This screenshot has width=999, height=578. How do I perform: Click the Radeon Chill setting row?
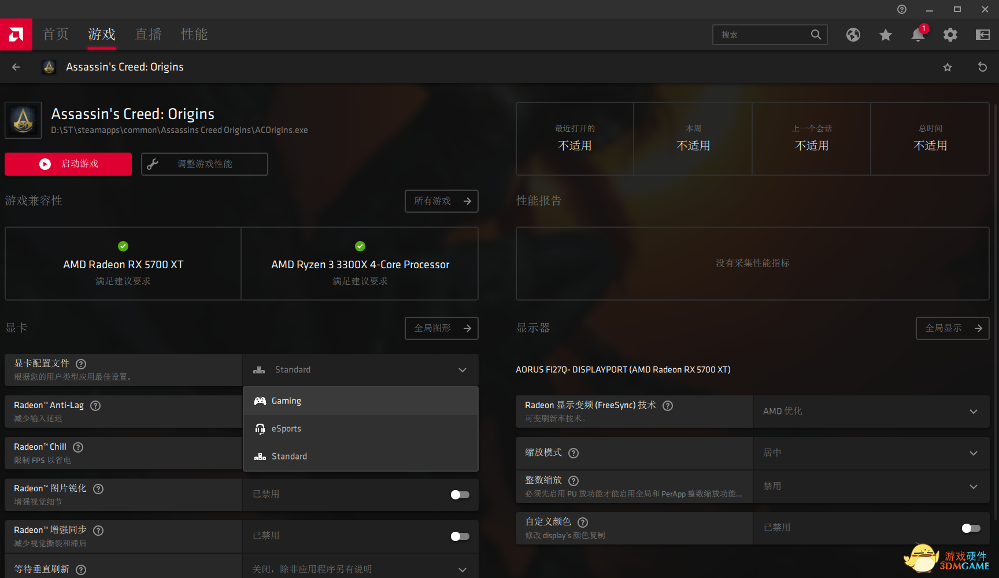[123, 453]
